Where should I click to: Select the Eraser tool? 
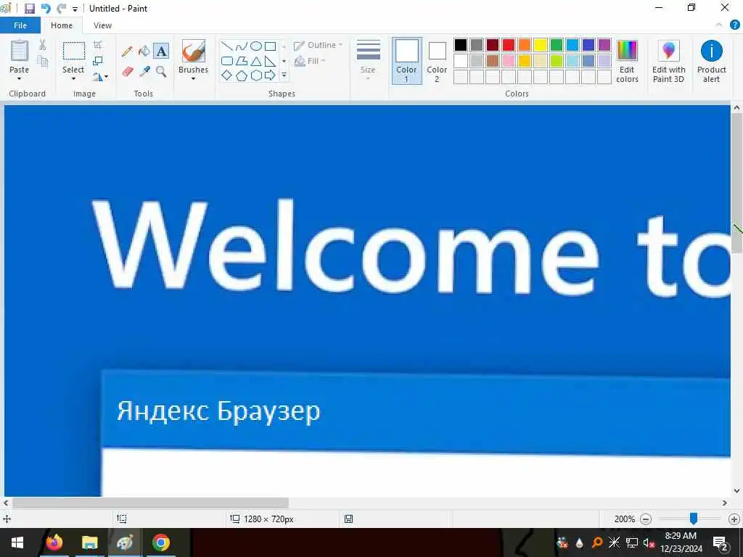[x=127, y=72]
